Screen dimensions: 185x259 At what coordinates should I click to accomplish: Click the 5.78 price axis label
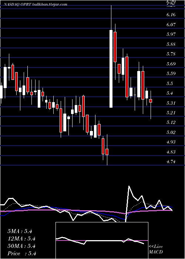pyautogui.click(x=171, y=54)
